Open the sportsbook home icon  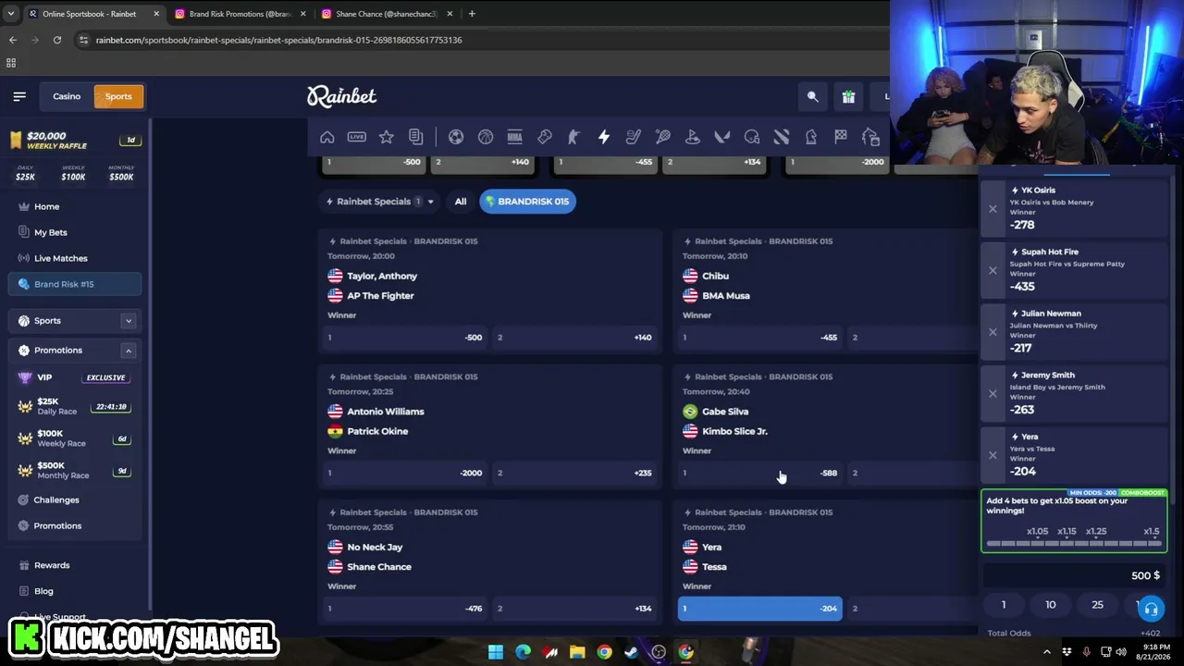click(x=327, y=137)
